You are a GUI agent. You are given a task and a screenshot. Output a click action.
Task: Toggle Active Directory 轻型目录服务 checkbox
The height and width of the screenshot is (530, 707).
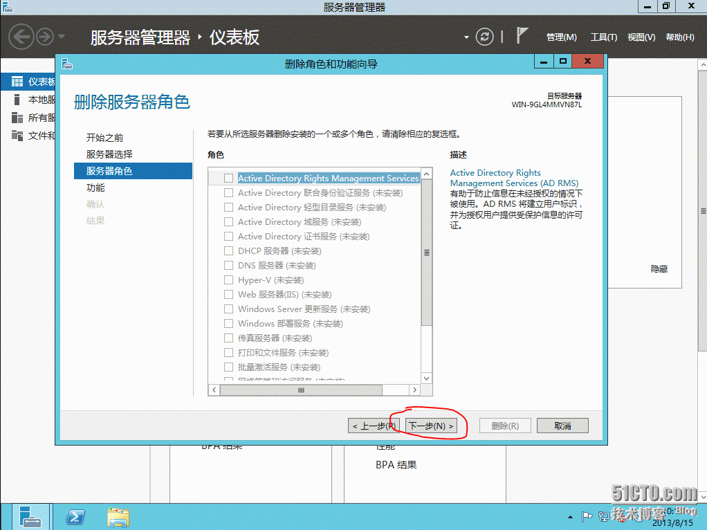coord(228,207)
